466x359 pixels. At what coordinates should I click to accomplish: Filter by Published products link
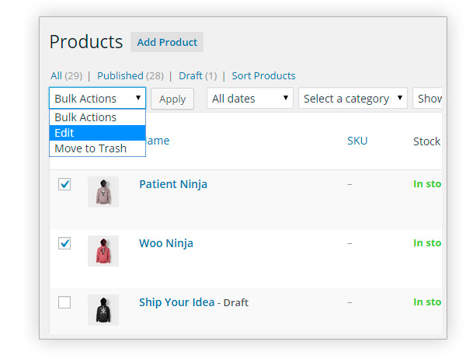point(119,75)
